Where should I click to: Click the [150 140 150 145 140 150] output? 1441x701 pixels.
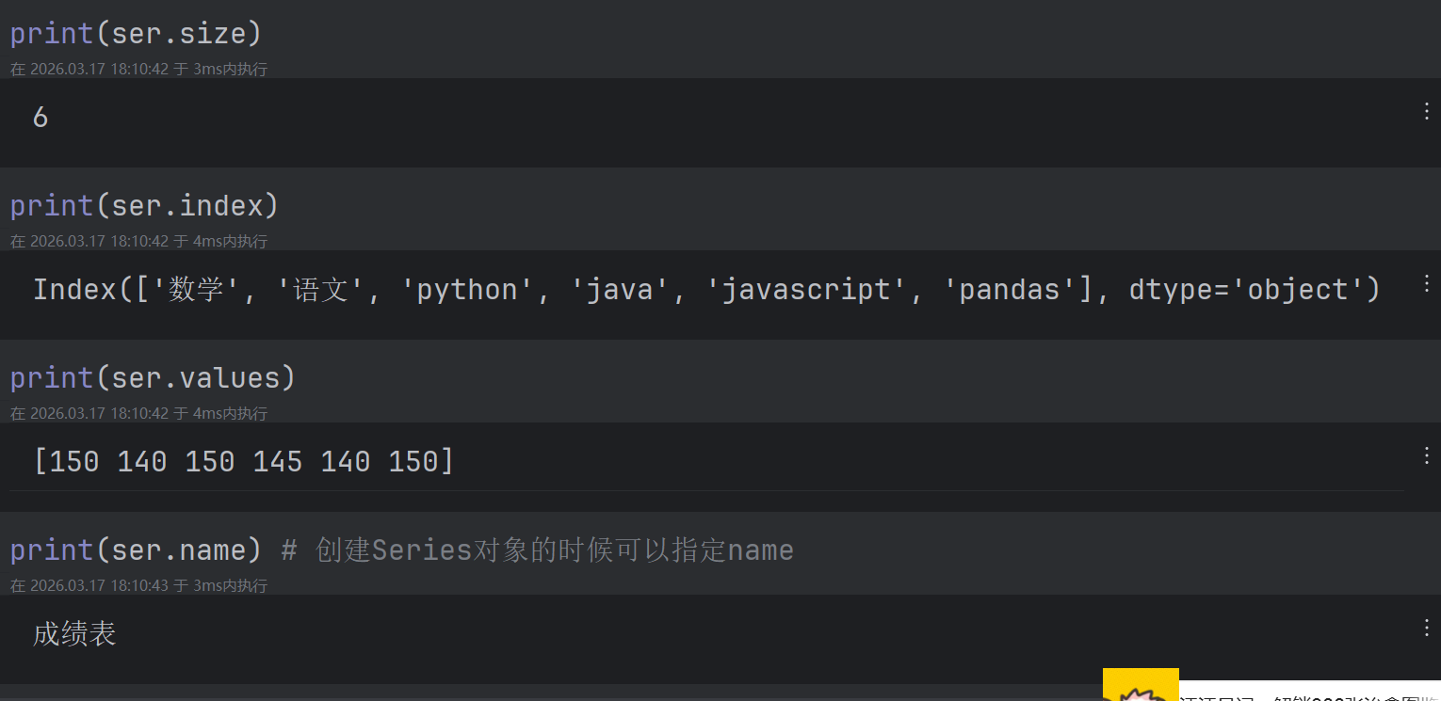pos(243,462)
